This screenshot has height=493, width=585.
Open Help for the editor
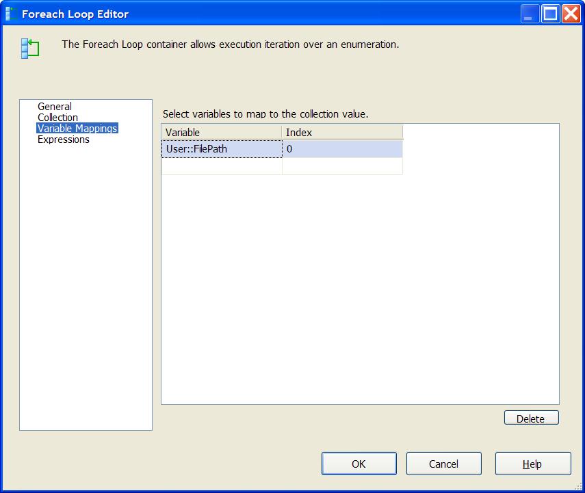pos(533,464)
